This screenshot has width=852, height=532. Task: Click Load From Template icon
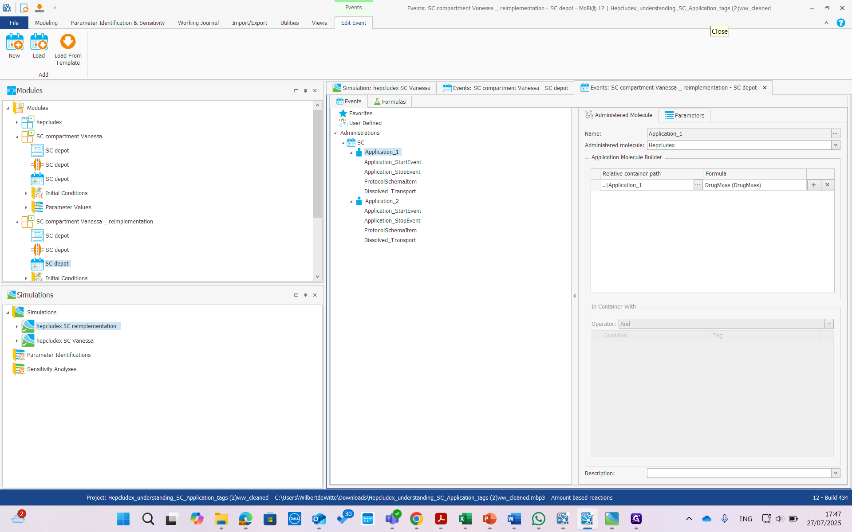click(x=68, y=43)
